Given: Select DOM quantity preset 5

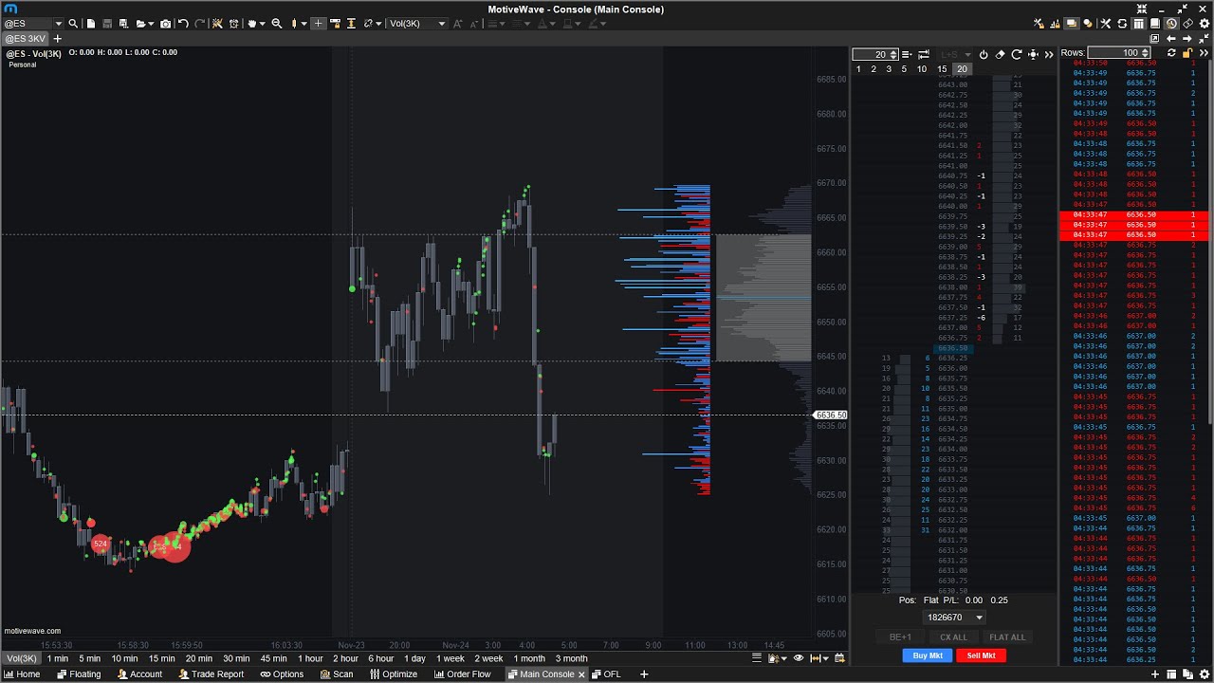Looking at the screenshot, I should (x=904, y=69).
